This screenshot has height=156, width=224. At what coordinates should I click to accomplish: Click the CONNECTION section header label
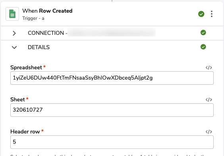pos(46,33)
